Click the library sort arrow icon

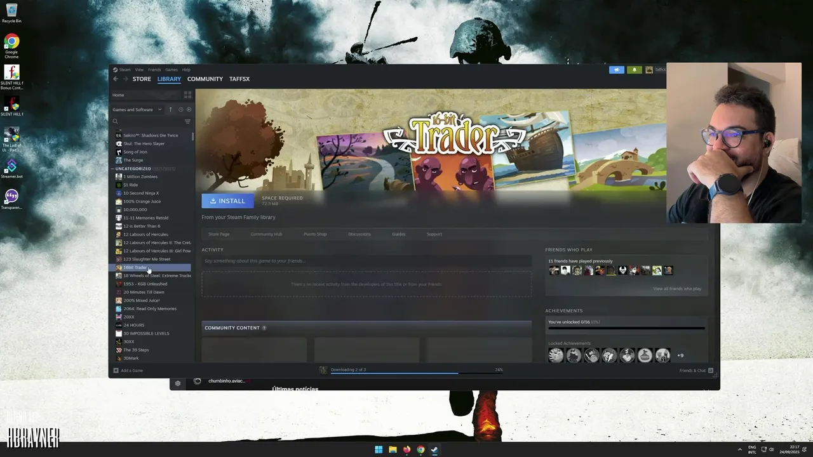coord(170,109)
